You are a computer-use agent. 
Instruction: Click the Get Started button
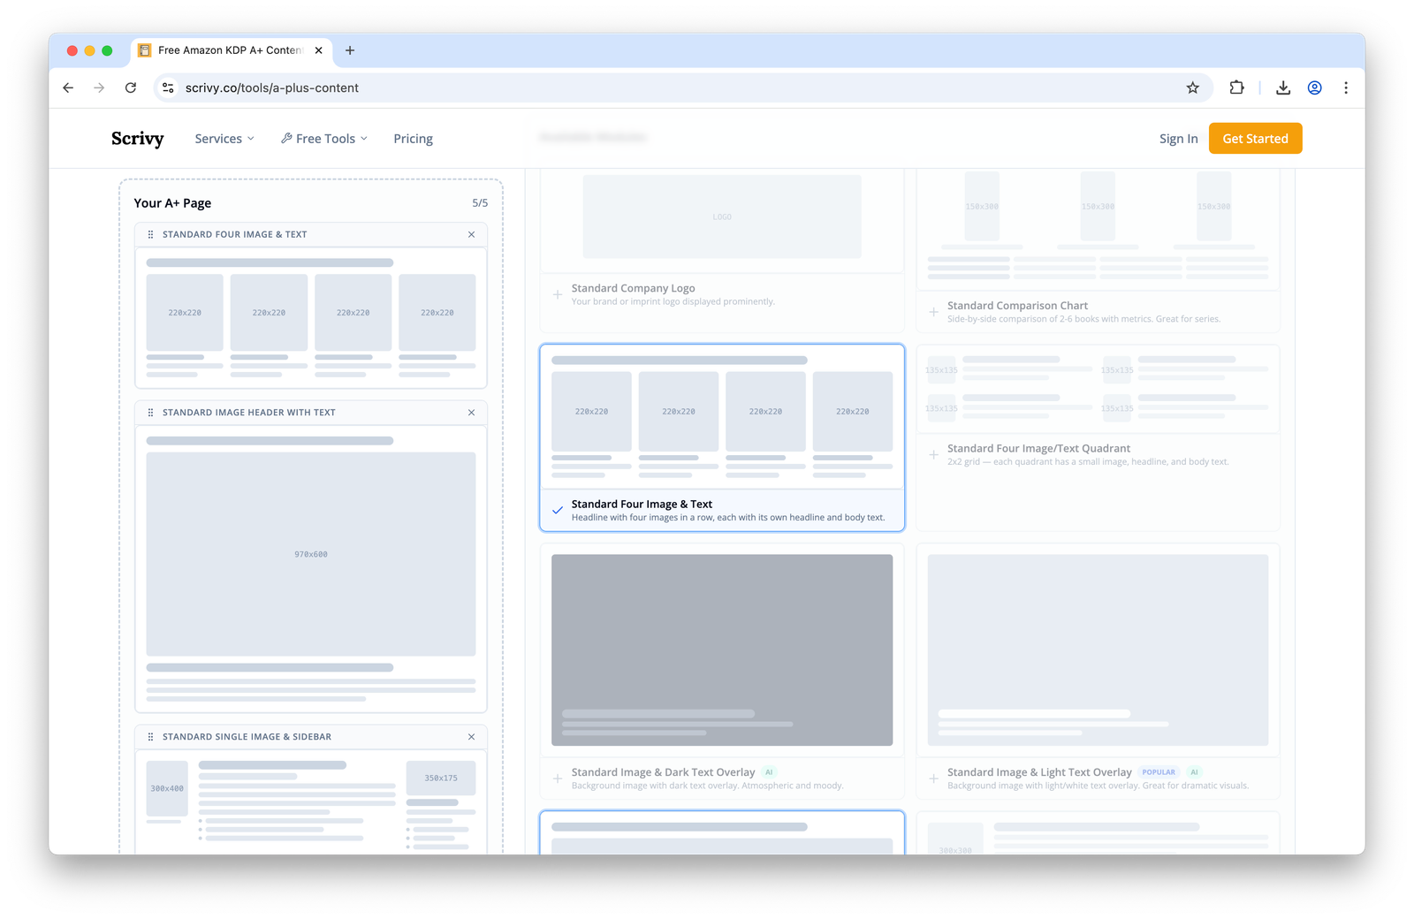1255,138
